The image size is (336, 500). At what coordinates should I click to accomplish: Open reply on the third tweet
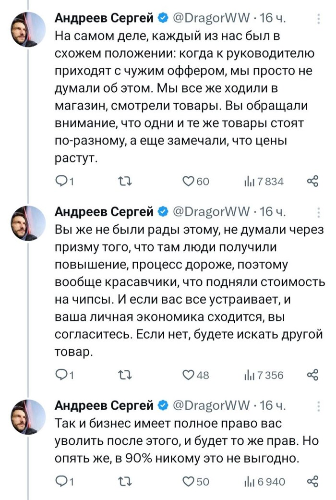pyautogui.click(x=62, y=481)
